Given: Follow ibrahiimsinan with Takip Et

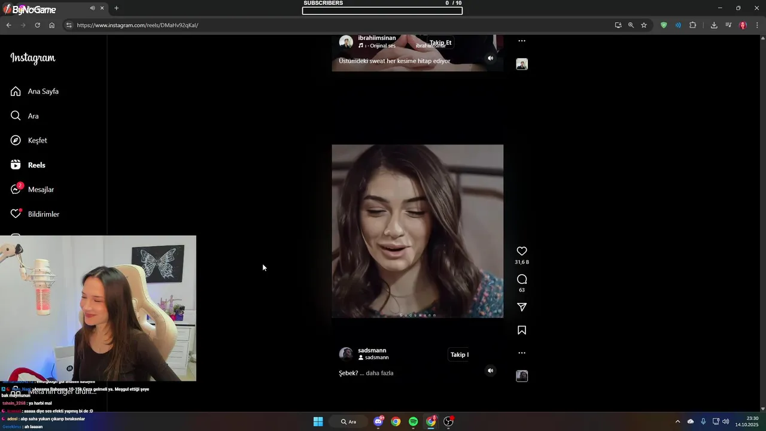Looking at the screenshot, I should (x=440, y=43).
